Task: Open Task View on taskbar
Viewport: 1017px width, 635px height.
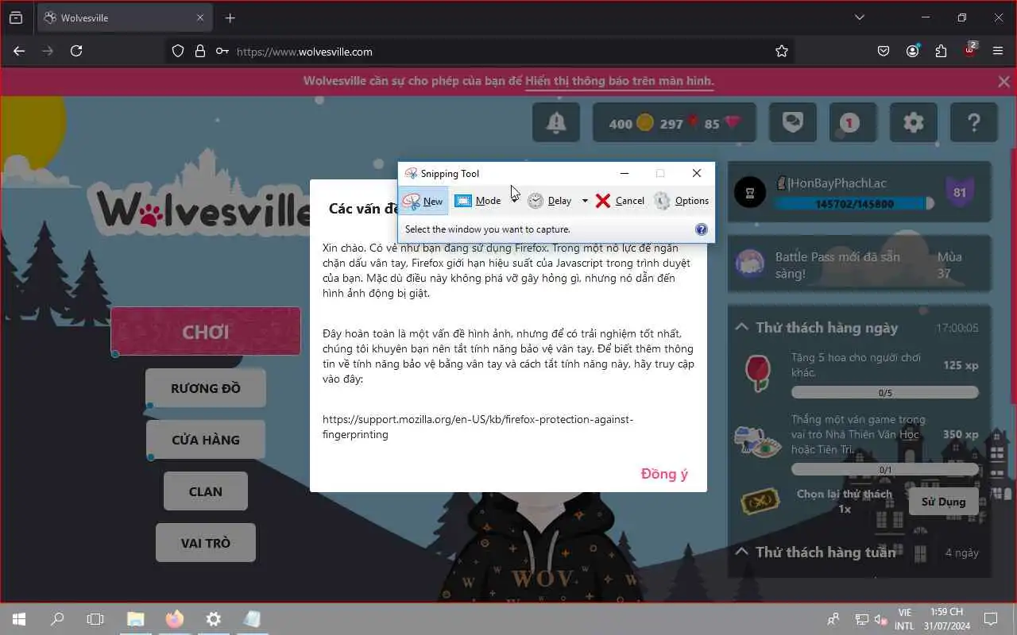Action: pyautogui.click(x=95, y=619)
